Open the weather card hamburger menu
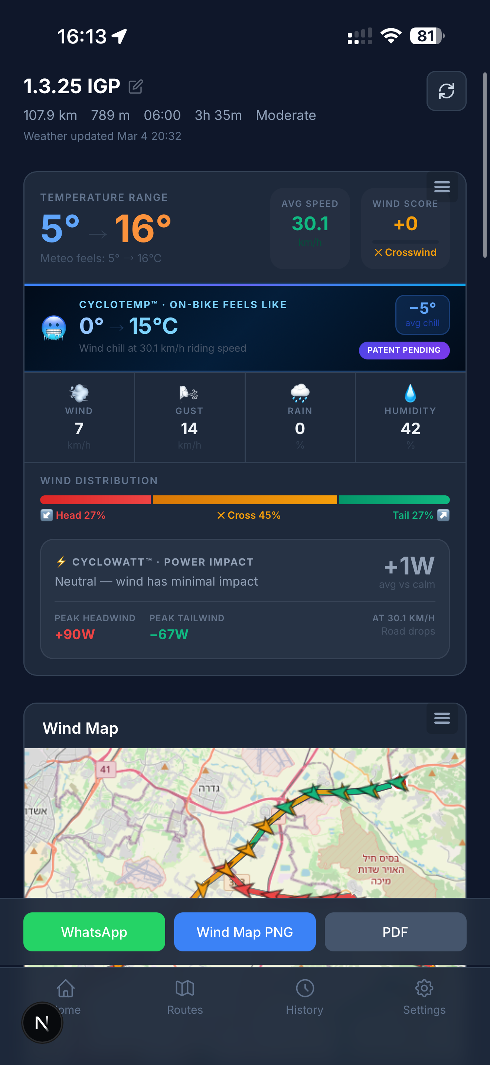This screenshot has width=490, height=1065. 442,187
